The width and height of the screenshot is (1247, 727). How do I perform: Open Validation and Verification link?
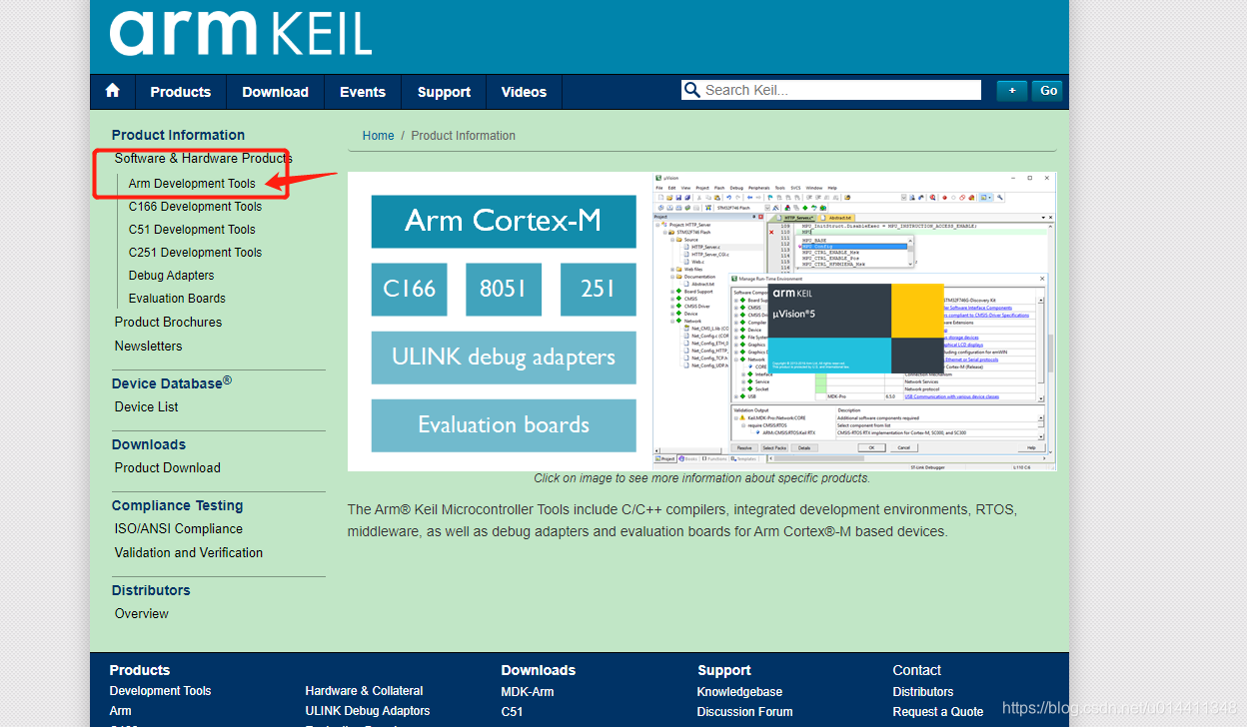click(188, 552)
